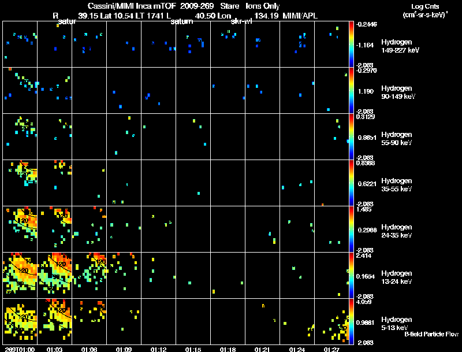The width and height of the screenshot is (462, 352).
Task: Select the Hydrogen 55-90 keV row label
Action: pos(397,139)
